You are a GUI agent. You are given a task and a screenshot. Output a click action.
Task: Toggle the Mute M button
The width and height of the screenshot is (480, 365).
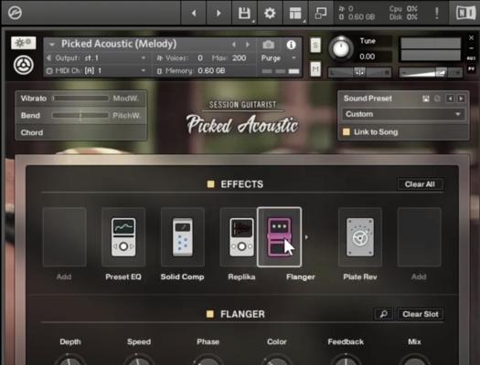315,69
